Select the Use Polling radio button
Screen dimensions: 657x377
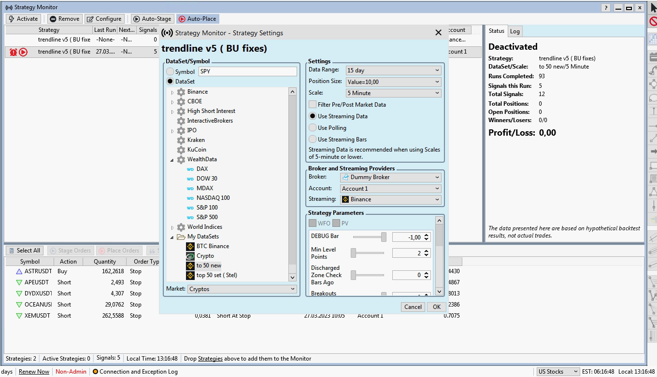point(313,128)
